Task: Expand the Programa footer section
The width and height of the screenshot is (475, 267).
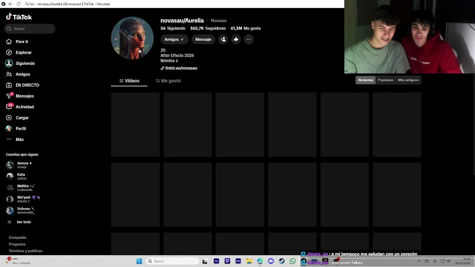Action: click(17, 244)
